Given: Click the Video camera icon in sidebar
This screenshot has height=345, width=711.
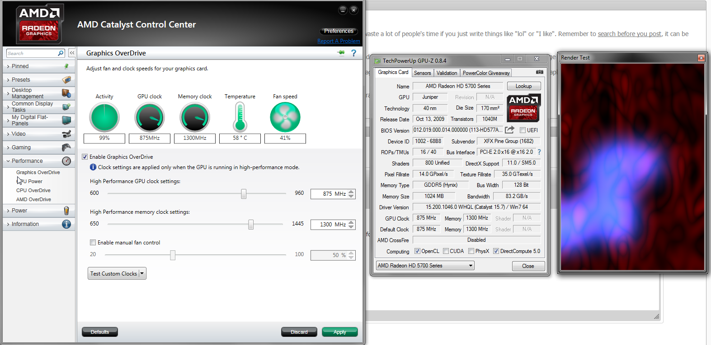Looking at the screenshot, I should click(x=66, y=134).
